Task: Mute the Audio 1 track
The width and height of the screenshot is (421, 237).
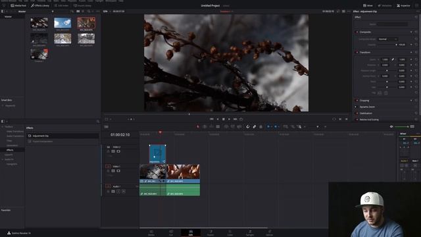Action: 124,192
